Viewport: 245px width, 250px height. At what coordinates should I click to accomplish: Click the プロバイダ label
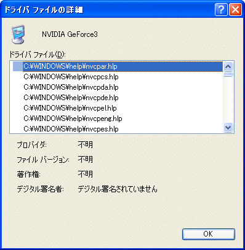coord(32,145)
